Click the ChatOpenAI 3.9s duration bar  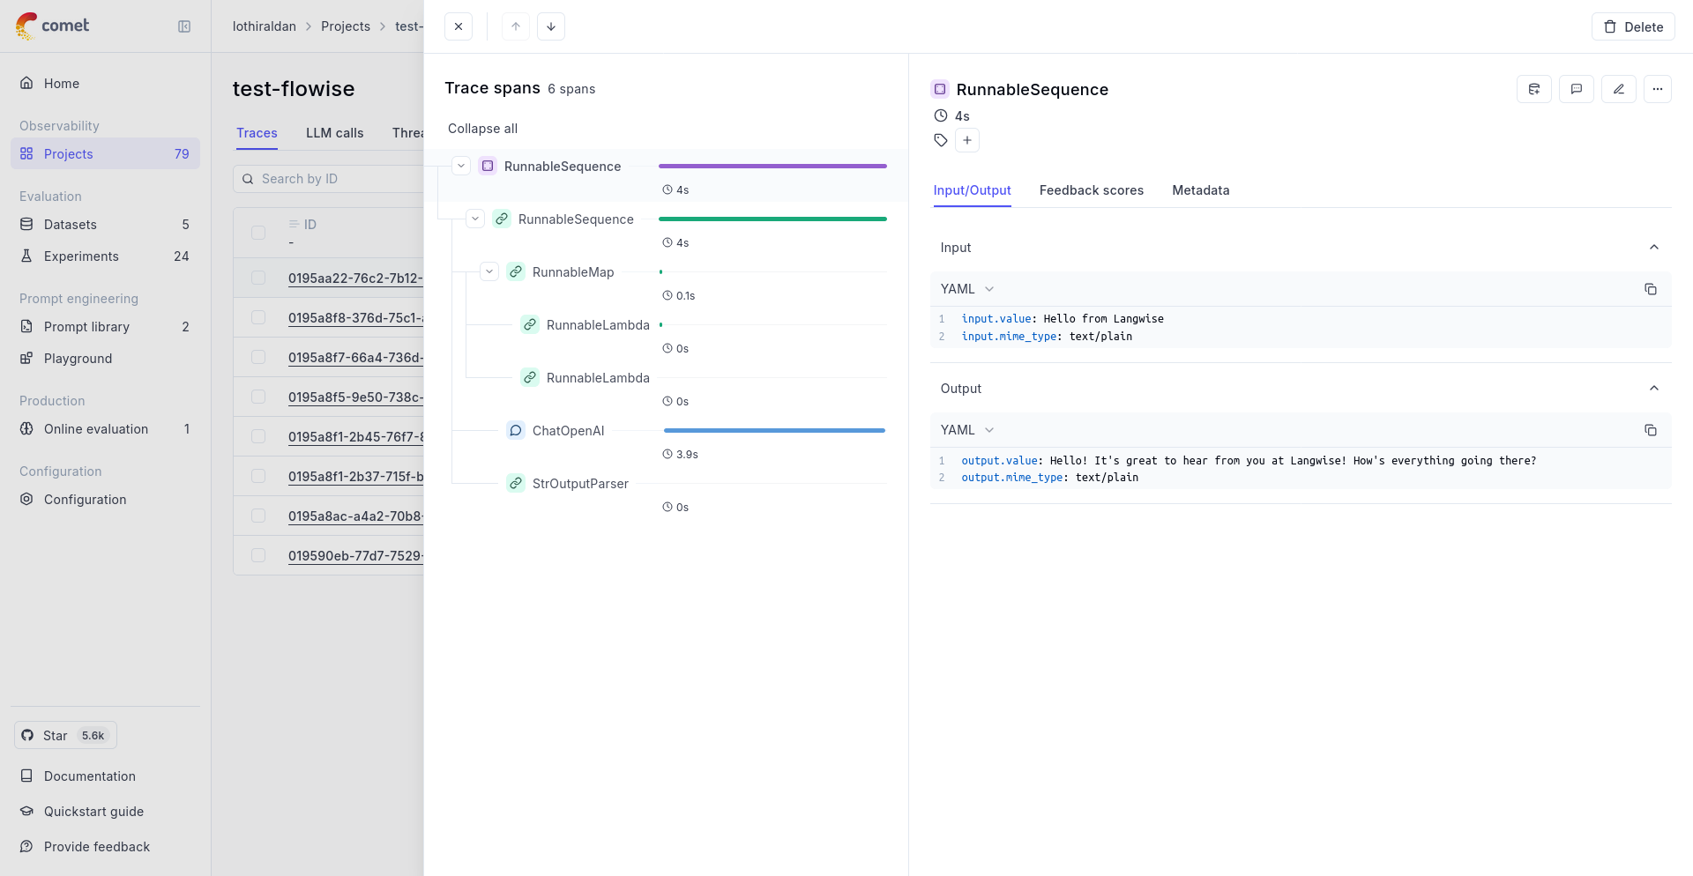click(x=774, y=430)
